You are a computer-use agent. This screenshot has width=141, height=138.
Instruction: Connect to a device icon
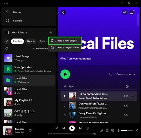113,131
